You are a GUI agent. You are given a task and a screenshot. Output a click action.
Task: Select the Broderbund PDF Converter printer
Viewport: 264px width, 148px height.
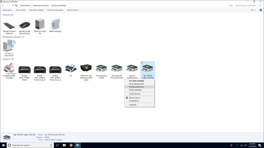(x=9, y=69)
